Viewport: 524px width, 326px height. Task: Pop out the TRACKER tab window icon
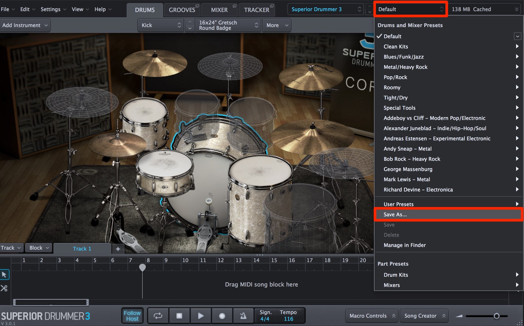[x=272, y=6]
